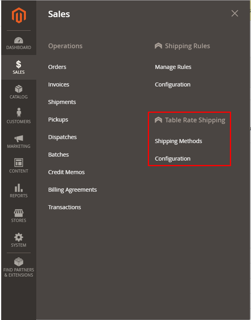Image resolution: width=251 pixels, height=320 pixels.
Task: Select Billing Agreements menu item
Action: [72, 190]
